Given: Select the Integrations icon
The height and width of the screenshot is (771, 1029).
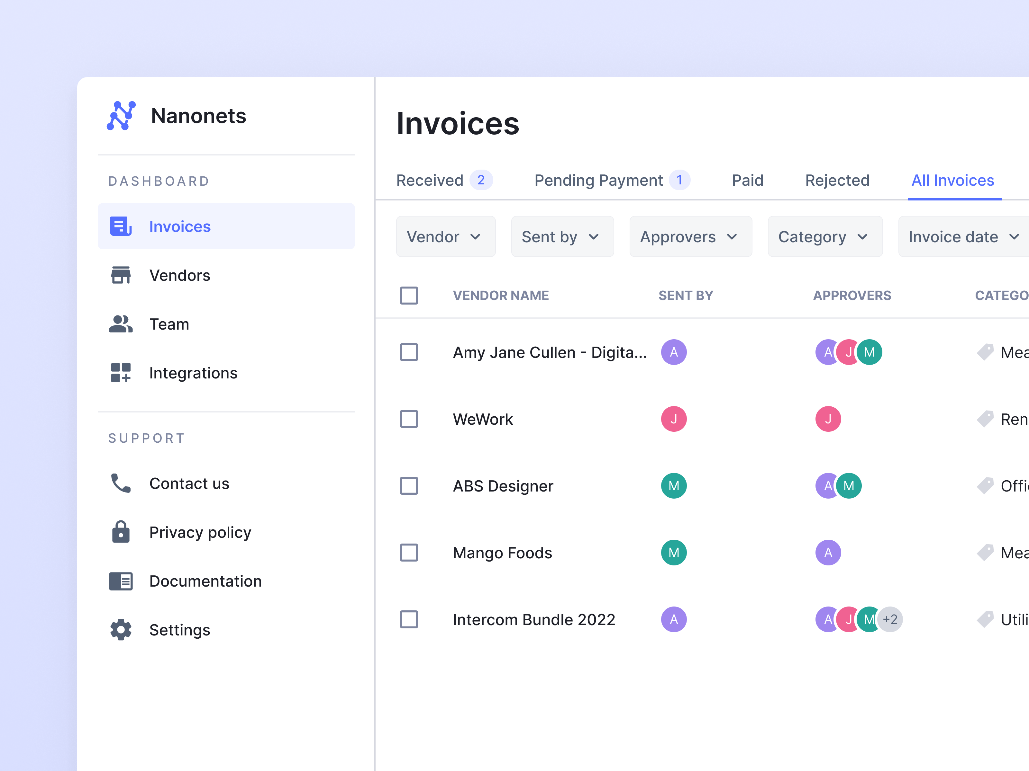Looking at the screenshot, I should (x=121, y=373).
